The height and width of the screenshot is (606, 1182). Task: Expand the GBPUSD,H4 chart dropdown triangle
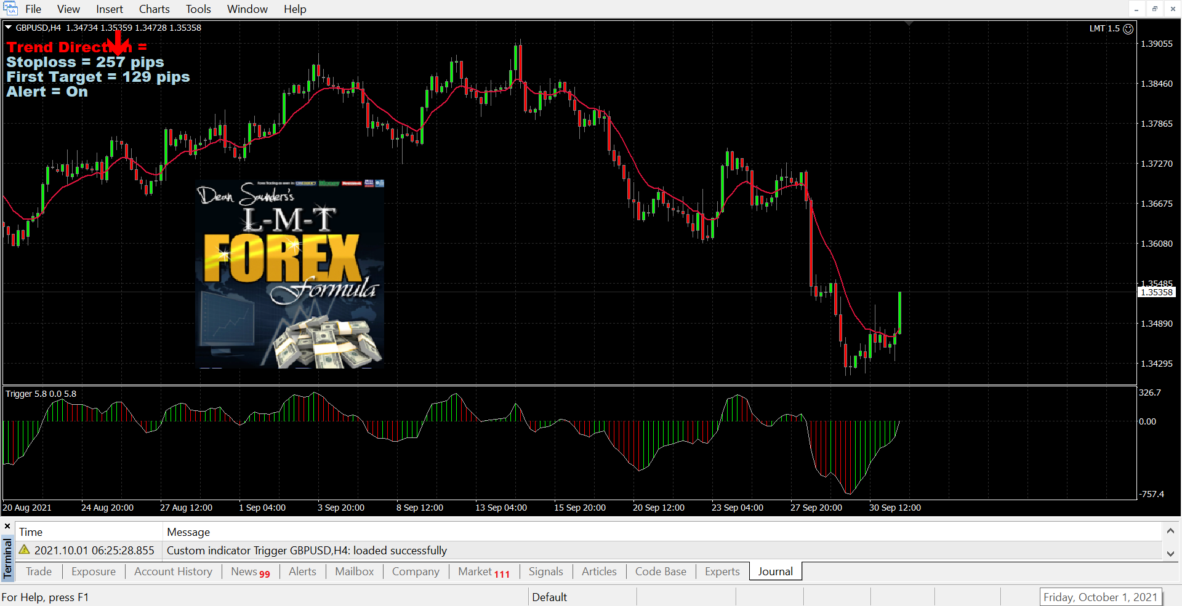9,28
